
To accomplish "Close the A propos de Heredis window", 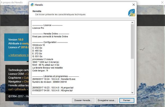I will 162,2.
